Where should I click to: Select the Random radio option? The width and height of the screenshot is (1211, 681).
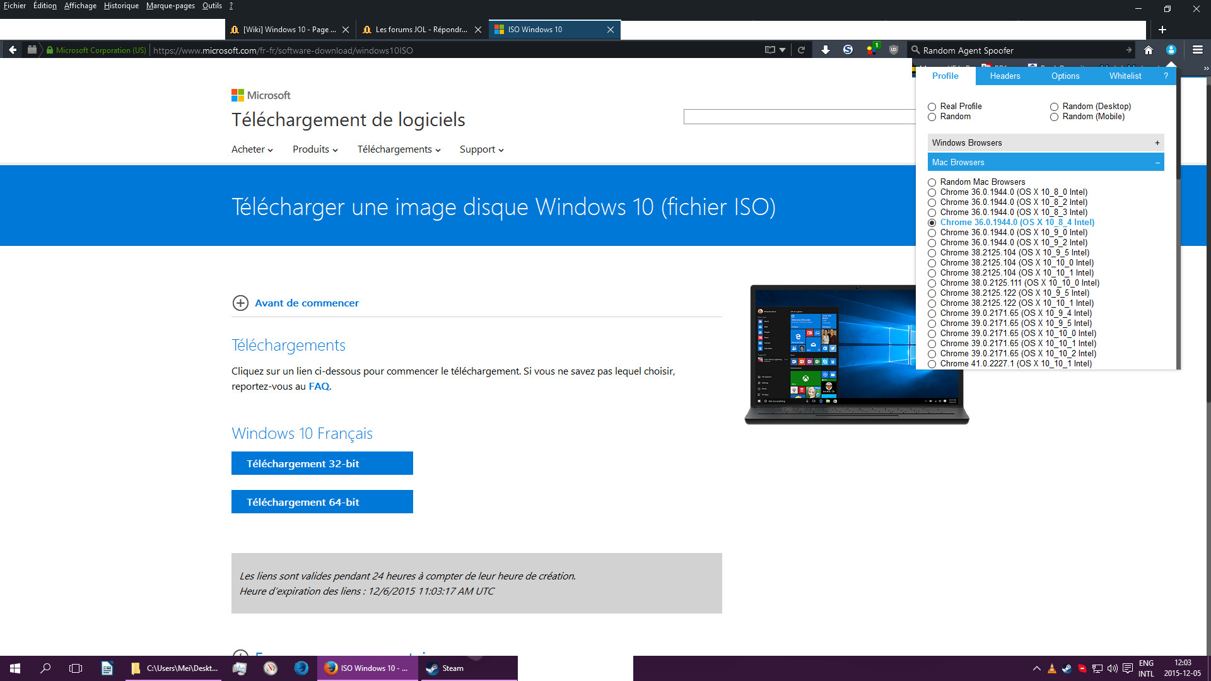click(932, 117)
